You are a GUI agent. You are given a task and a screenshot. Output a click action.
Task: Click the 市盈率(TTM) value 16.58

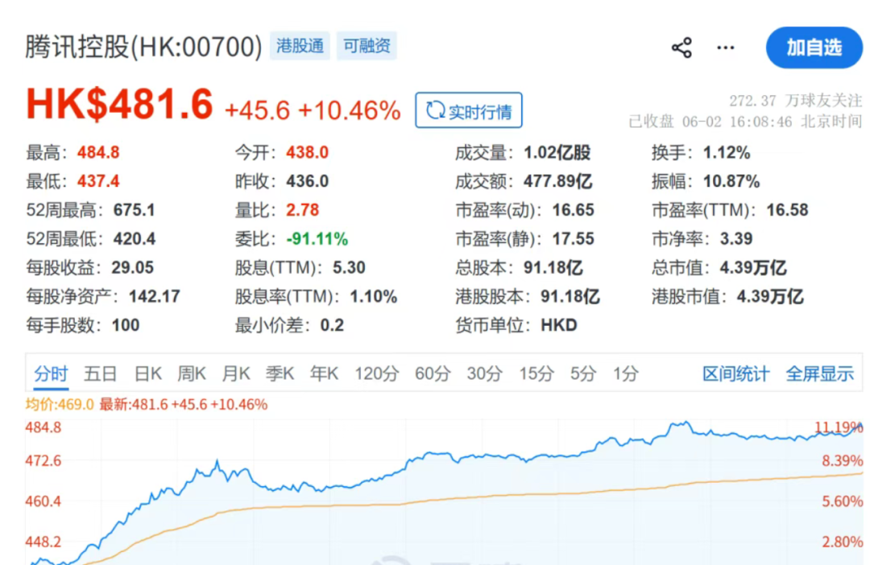click(787, 210)
